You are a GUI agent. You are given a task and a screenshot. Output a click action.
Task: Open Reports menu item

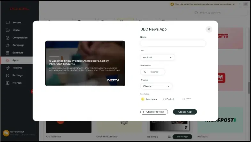pyautogui.click(x=17, y=68)
